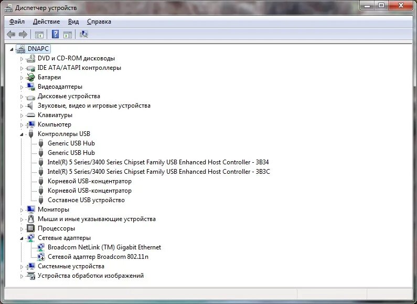Click the DVD и CD-ROM дисководы icon
417x304 pixels.
pyautogui.click(x=31, y=58)
